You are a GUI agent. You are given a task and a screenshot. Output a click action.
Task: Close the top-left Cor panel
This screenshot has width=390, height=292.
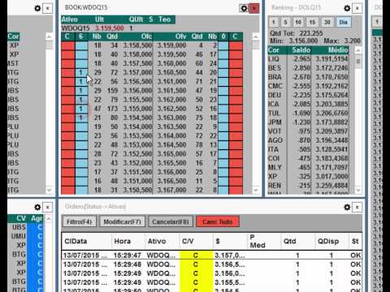pos(48,8)
